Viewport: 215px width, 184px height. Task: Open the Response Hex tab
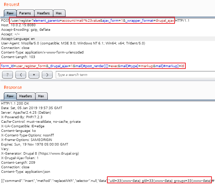[x=41, y=96]
